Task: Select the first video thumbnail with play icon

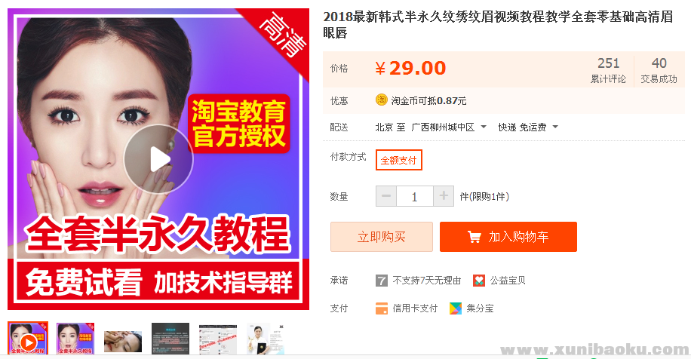Action: point(28,339)
